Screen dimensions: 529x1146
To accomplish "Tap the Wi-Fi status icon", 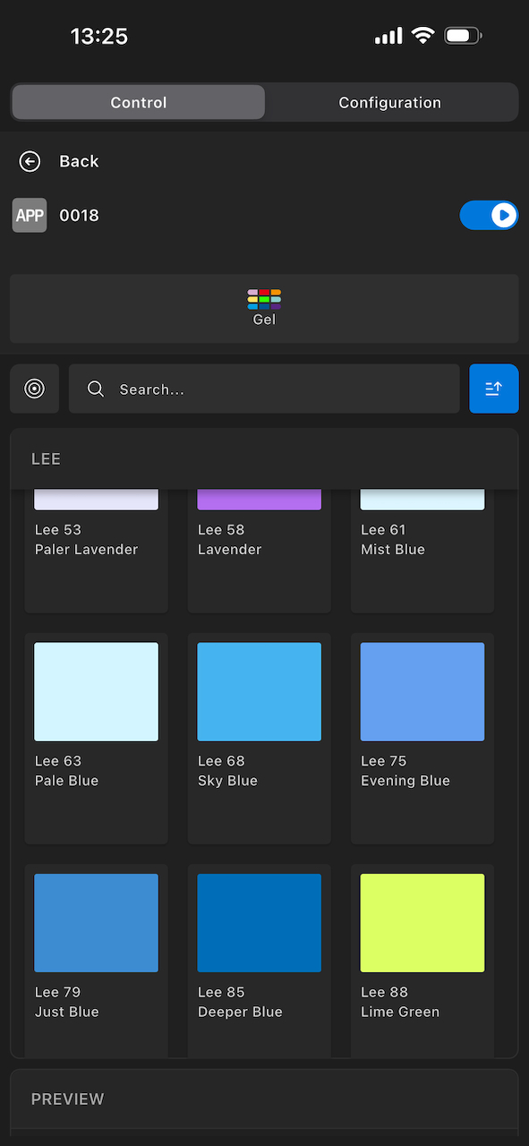I will click(422, 36).
